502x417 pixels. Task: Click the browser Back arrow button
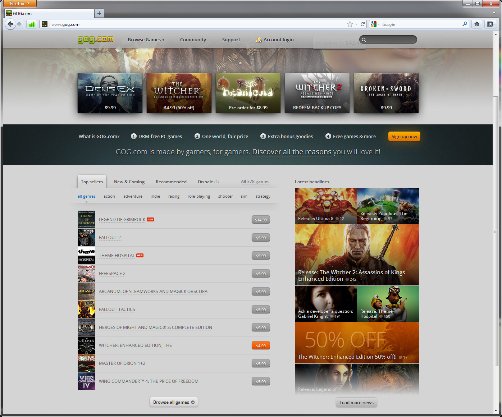tap(10, 24)
